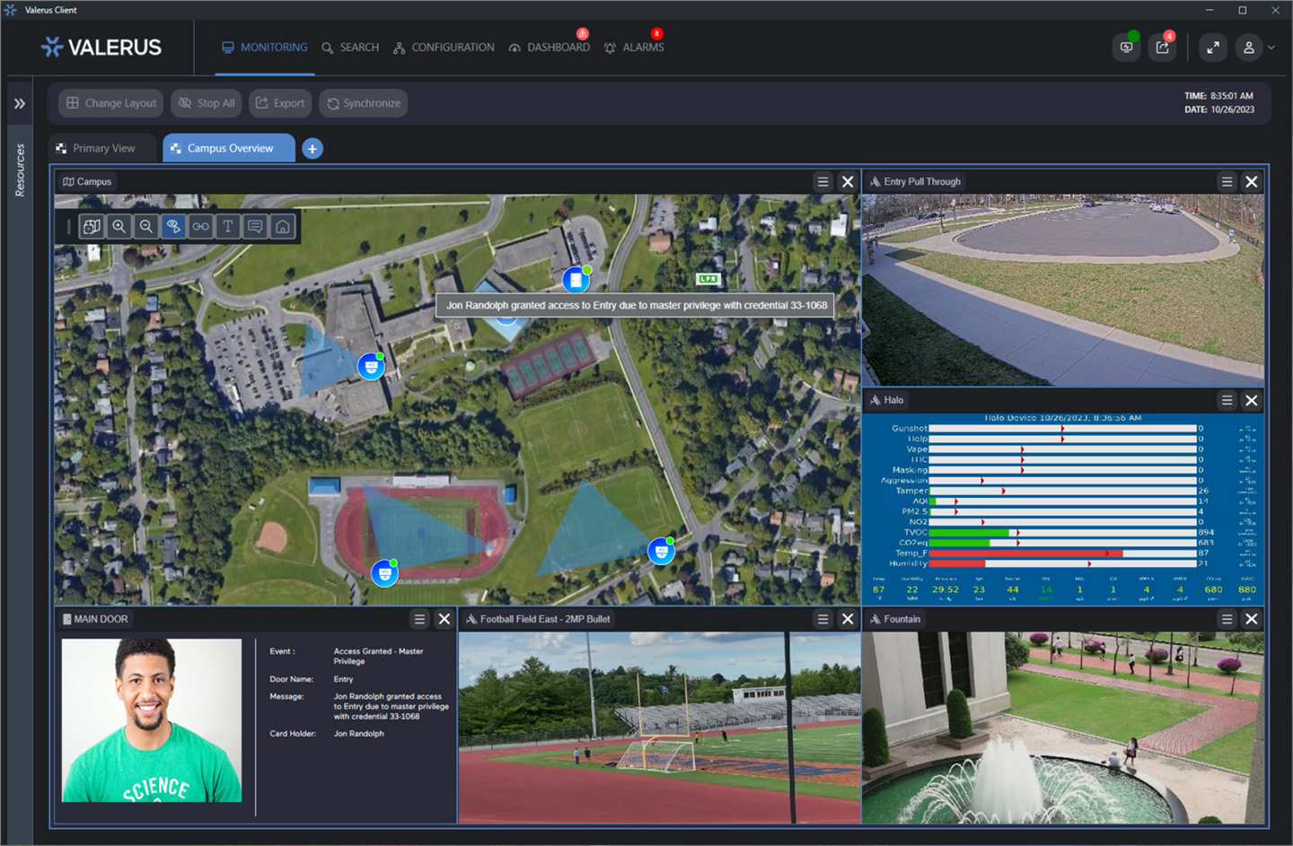The width and height of the screenshot is (1293, 846).
Task: Click the zoom in magnifier on map toolbar
Action: point(119,227)
